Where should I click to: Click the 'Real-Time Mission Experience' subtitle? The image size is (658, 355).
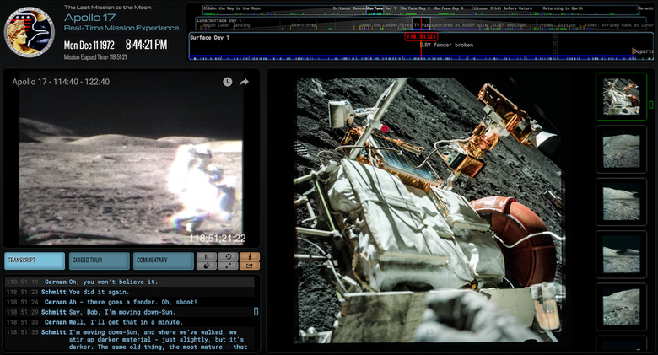[121, 28]
